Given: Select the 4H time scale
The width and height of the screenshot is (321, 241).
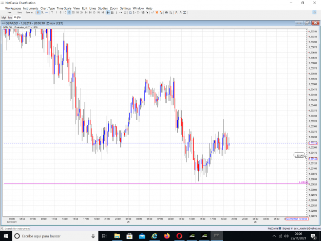Looking at the screenshot, I should (86, 12).
